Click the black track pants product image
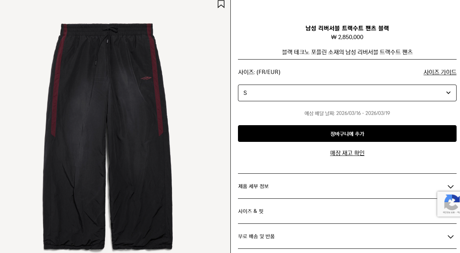Image resolution: width=460 pixels, height=253 pixels. (108, 137)
